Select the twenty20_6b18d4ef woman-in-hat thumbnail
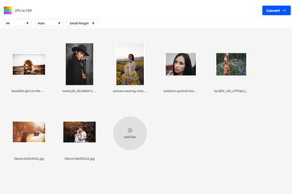 coord(79,64)
